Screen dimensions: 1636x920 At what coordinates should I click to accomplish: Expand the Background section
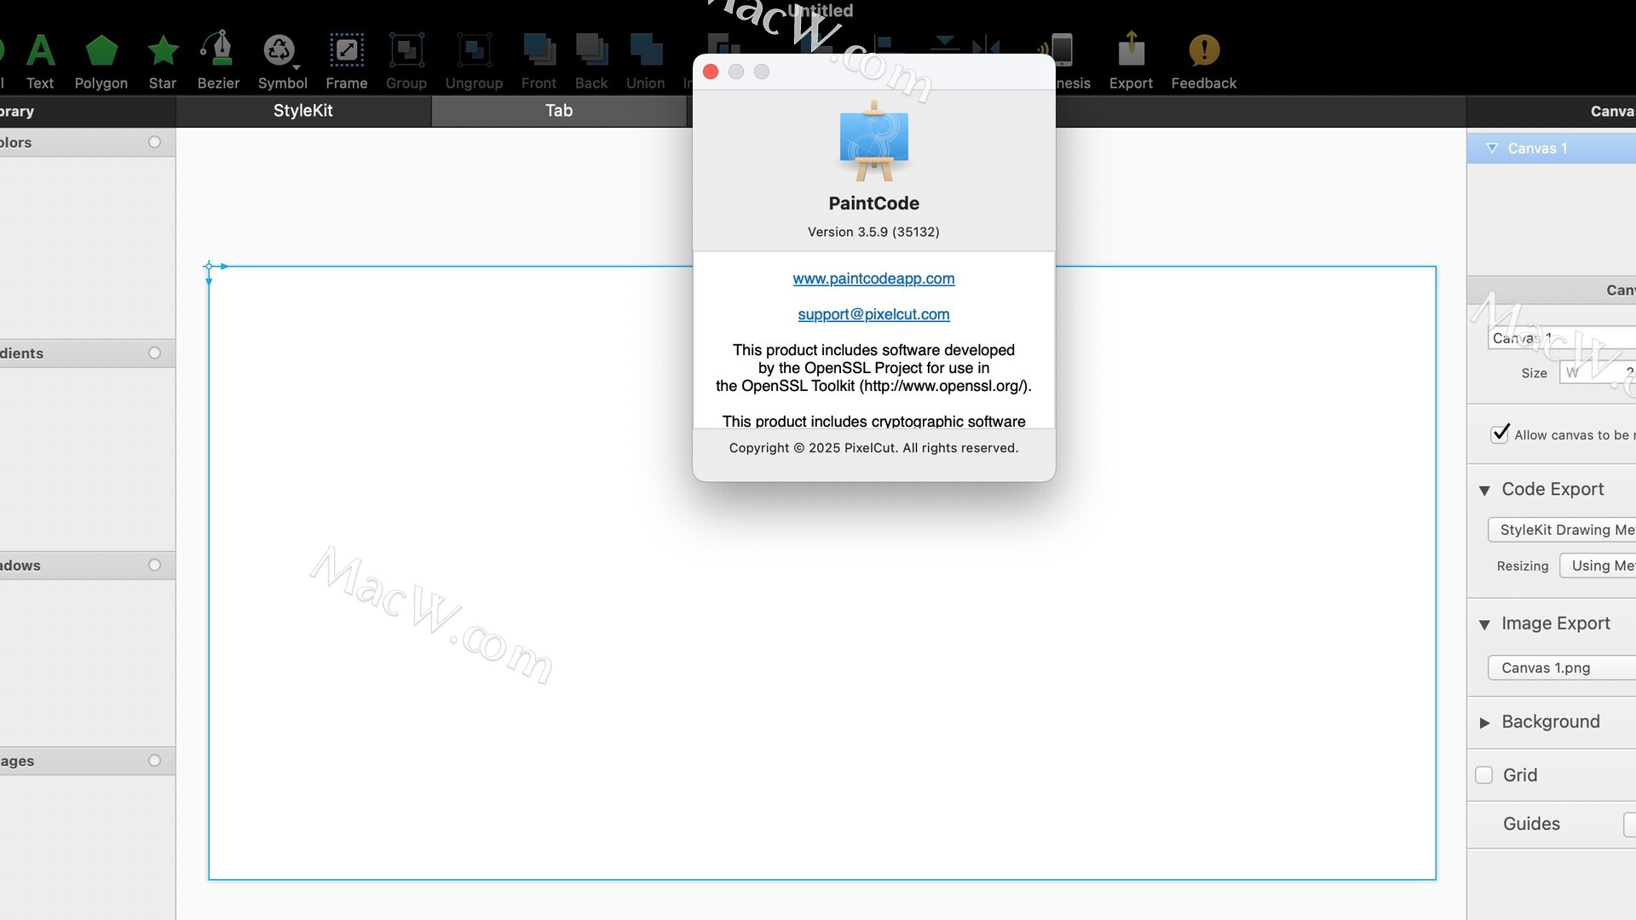pos(1484,722)
